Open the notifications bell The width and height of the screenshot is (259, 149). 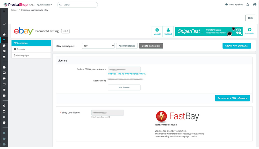tap(248, 5)
